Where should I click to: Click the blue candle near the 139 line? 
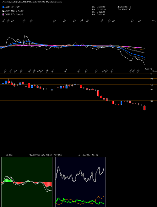point(121,103)
